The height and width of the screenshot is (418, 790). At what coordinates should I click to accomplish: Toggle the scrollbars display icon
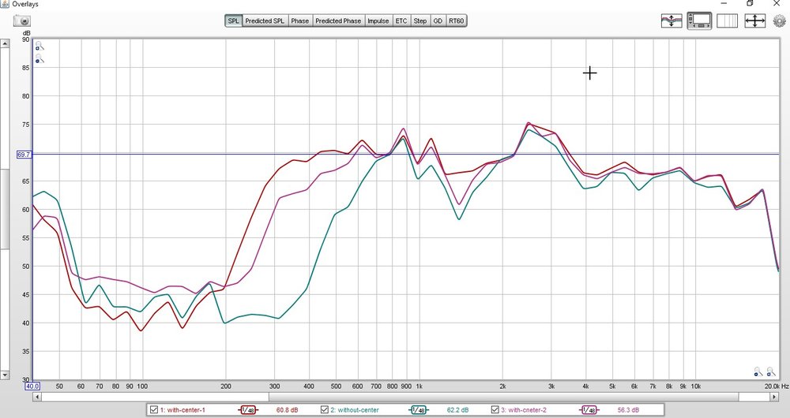tap(699, 21)
